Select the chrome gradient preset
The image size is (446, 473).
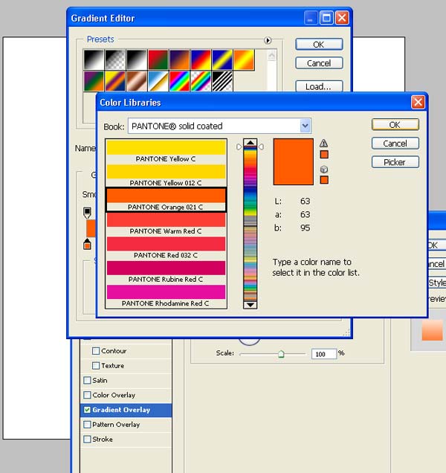pos(158,81)
